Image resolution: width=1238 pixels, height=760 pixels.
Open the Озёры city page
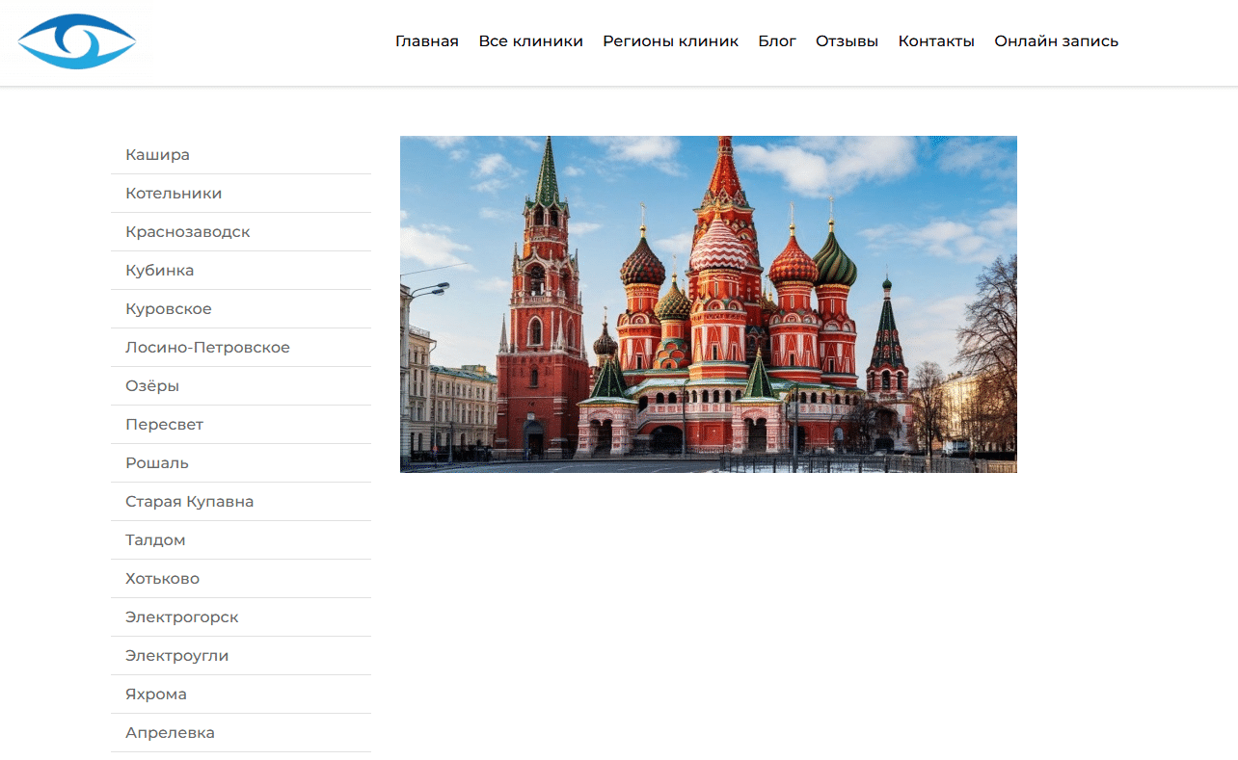152,386
